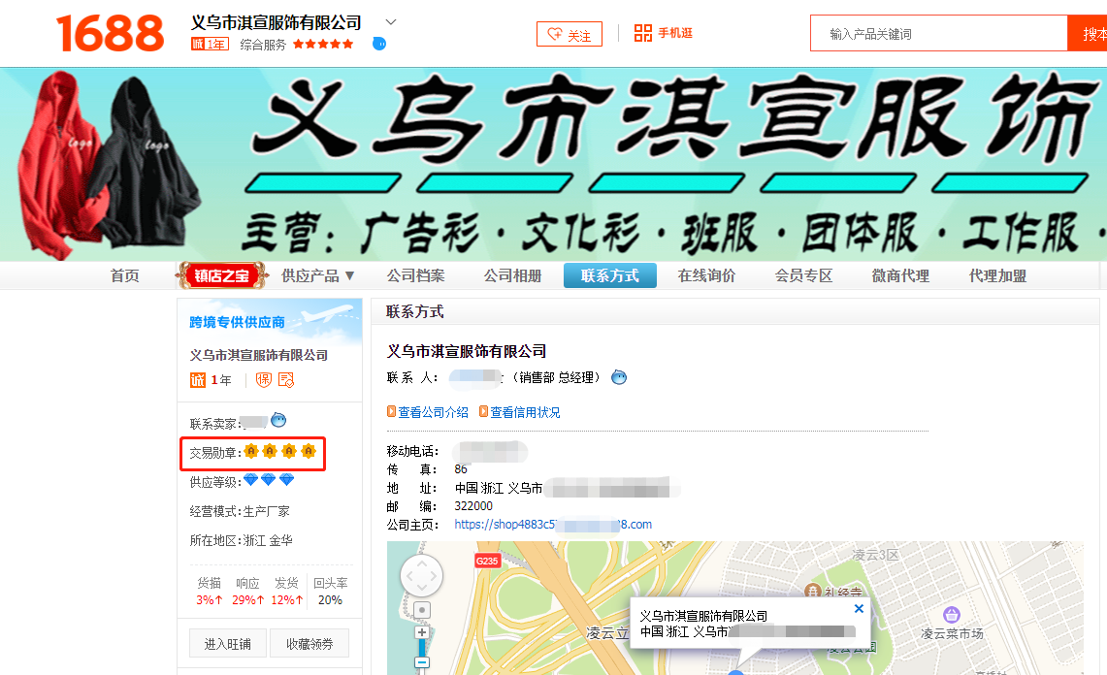Open 微商代理 tab

(900, 275)
